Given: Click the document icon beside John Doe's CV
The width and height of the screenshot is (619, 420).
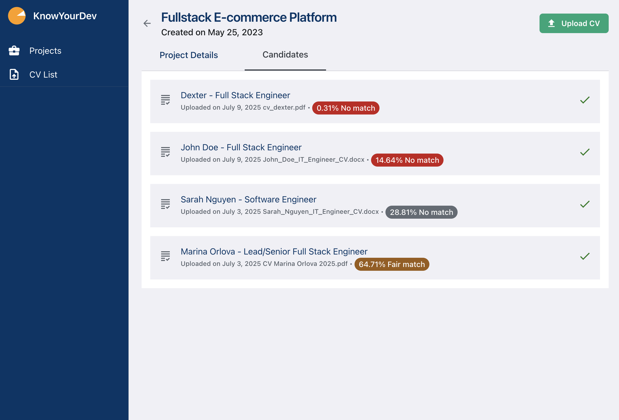Looking at the screenshot, I should coord(165,152).
